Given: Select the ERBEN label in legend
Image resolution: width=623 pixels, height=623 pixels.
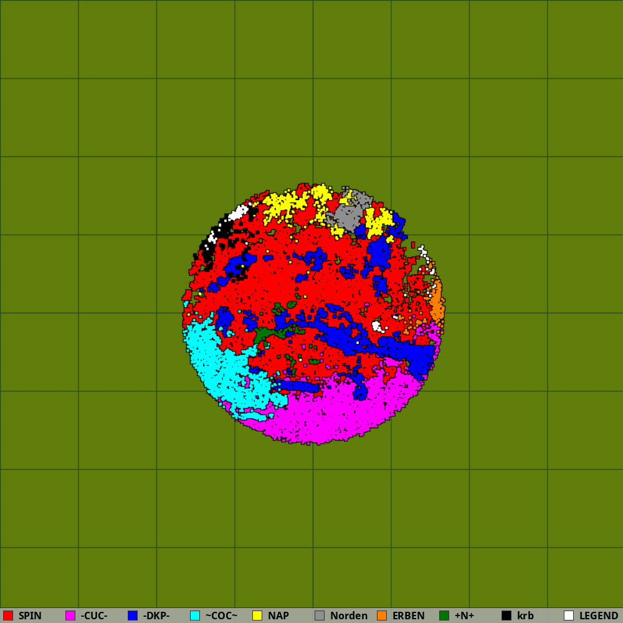Looking at the screenshot, I should tap(409, 616).
